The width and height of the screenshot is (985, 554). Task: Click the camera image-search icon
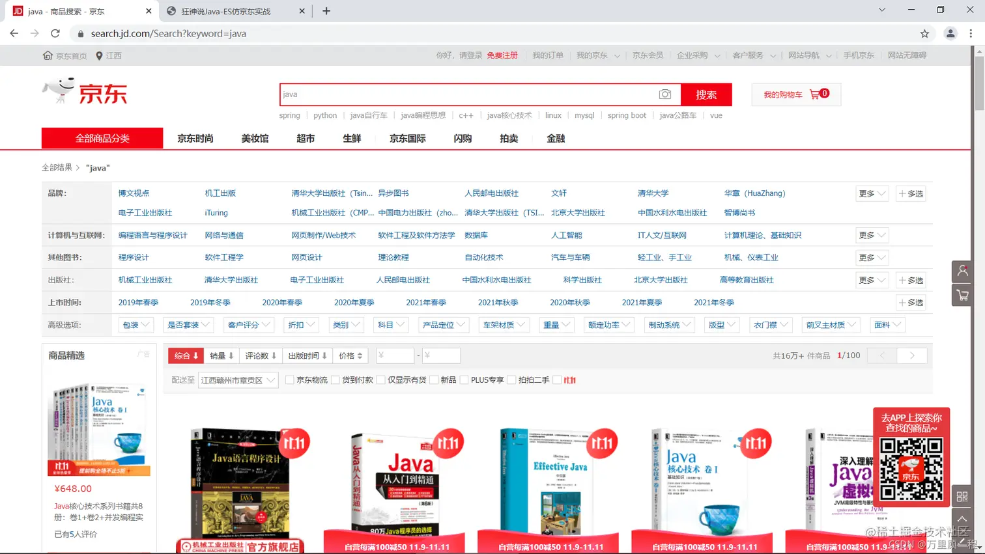click(664, 94)
